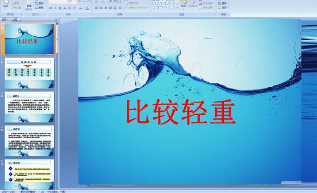Switch to the 大纲 outline tab
The width and height of the screenshot is (317, 193).
14,19
